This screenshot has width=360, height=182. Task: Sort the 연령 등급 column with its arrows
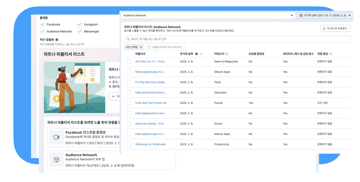pyautogui.click(x=330, y=54)
